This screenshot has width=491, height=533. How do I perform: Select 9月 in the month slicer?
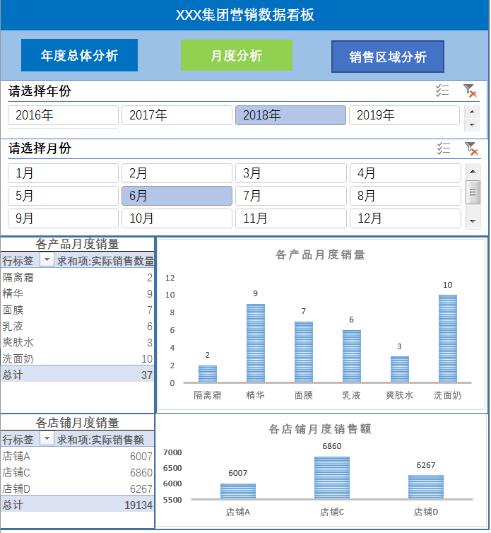[x=63, y=218]
